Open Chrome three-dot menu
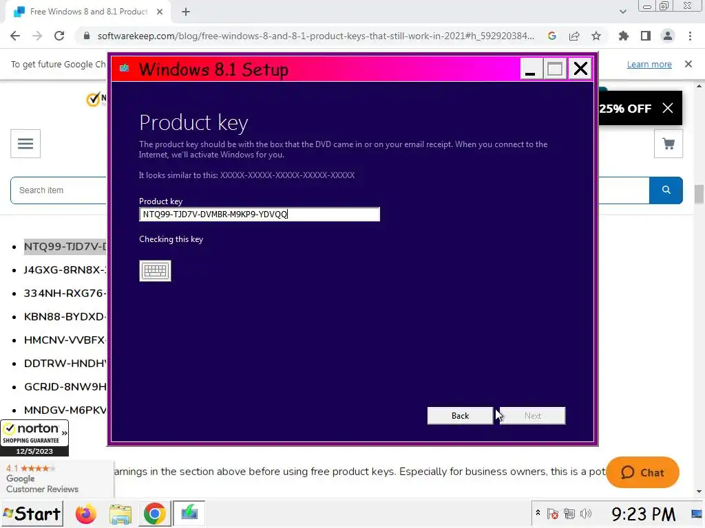Screen dimensions: 705x528 click(x=690, y=36)
